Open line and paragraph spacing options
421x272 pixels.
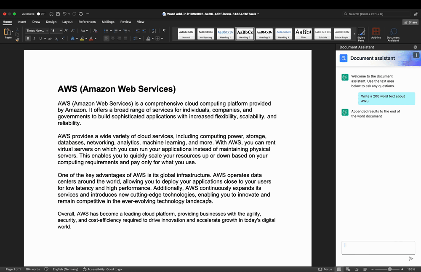137,38
